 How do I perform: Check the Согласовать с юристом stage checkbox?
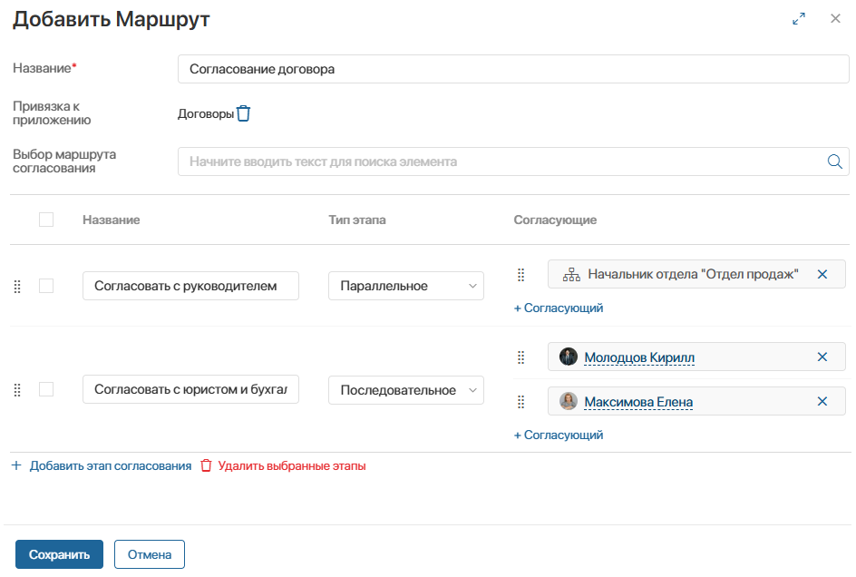click(46, 389)
